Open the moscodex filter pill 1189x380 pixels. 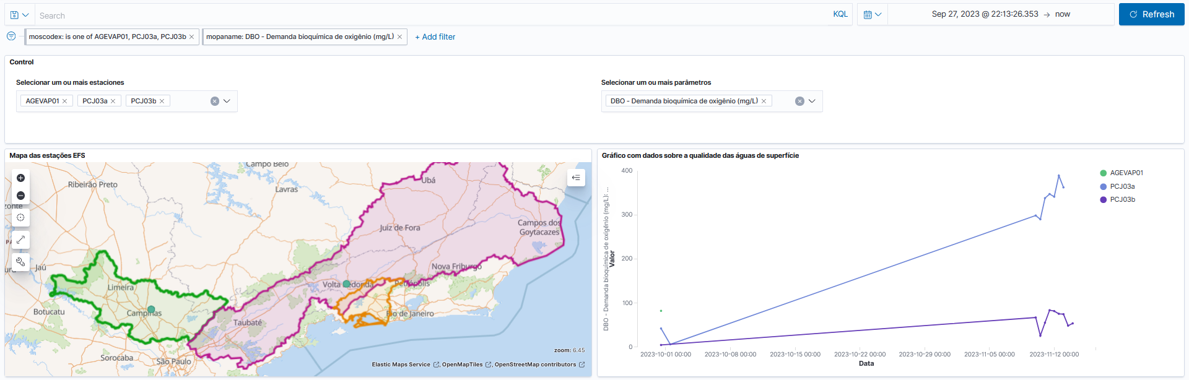pyautogui.click(x=107, y=37)
